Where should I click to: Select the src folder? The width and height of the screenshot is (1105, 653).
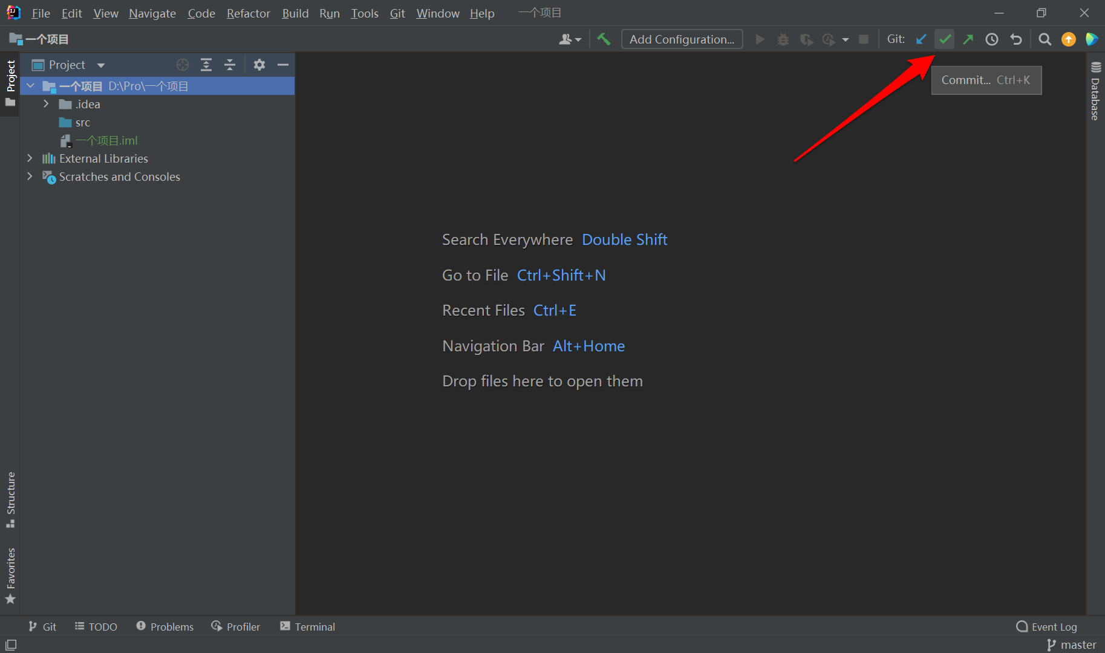[74, 123]
